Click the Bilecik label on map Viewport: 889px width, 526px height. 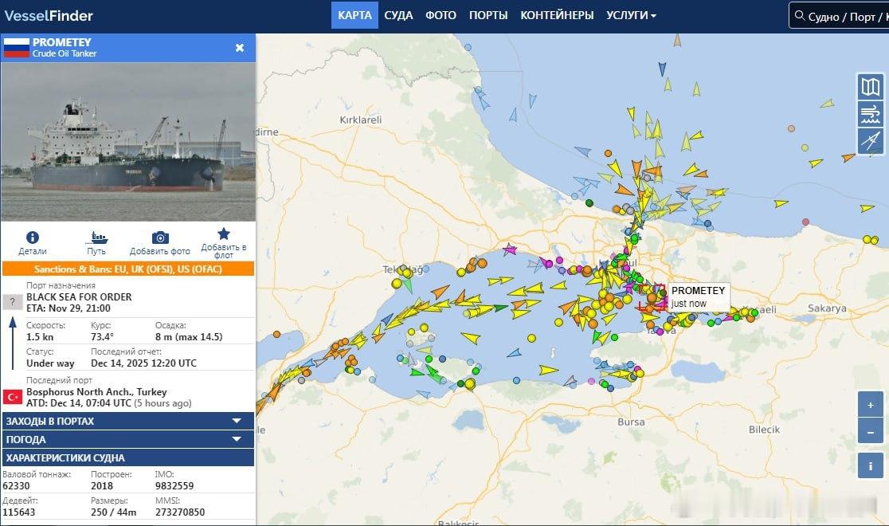(x=764, y=430)
